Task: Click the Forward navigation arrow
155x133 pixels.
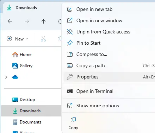Action: click(x=27, y=21)
